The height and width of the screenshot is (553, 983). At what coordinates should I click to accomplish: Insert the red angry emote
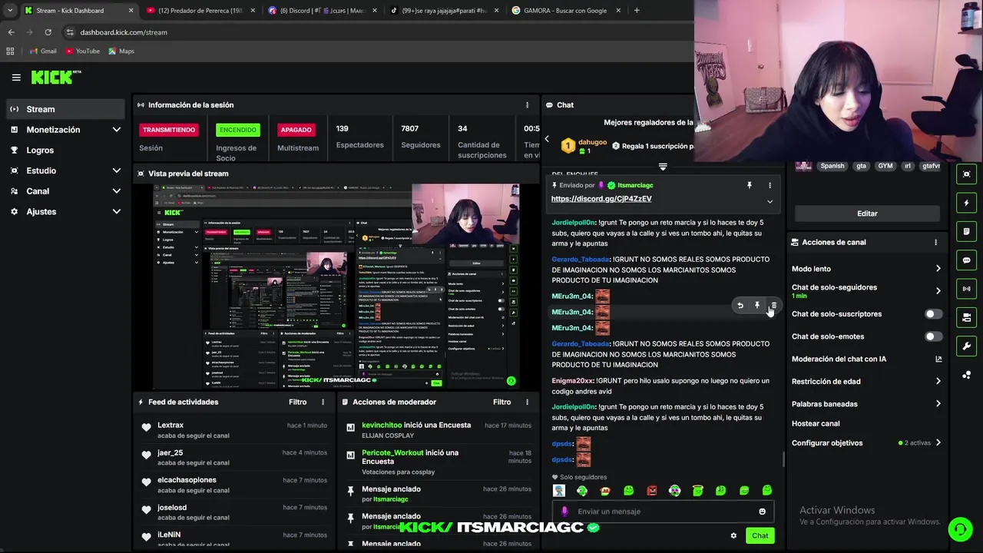(651, 491)
